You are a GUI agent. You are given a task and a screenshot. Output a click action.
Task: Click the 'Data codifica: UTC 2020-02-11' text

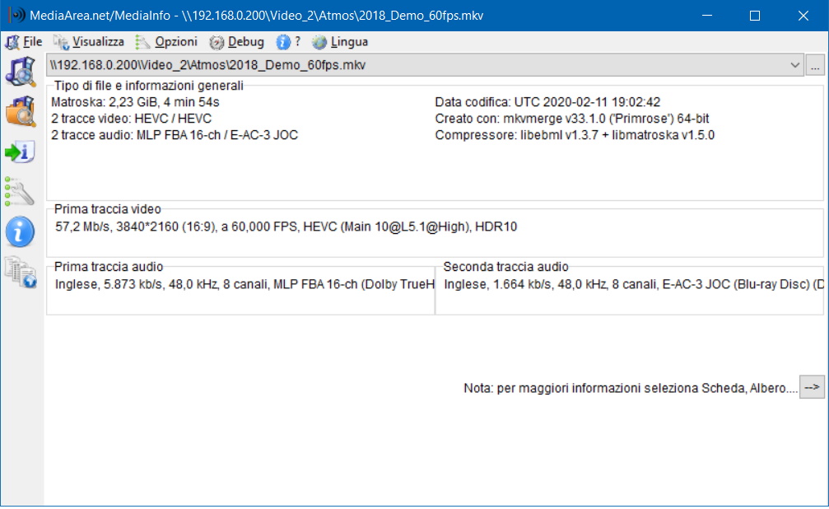[x=547, y=102]
